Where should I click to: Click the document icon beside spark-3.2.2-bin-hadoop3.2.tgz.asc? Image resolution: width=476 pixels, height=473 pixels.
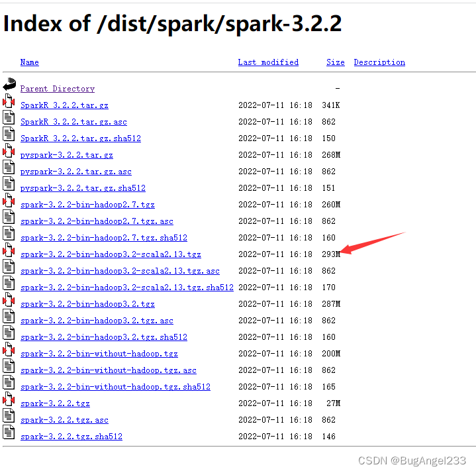pos(9,316)
